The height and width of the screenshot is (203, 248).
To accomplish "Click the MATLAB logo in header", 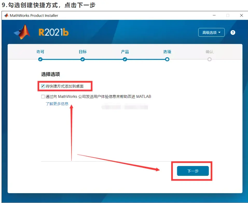I will (x=22, y=32).
